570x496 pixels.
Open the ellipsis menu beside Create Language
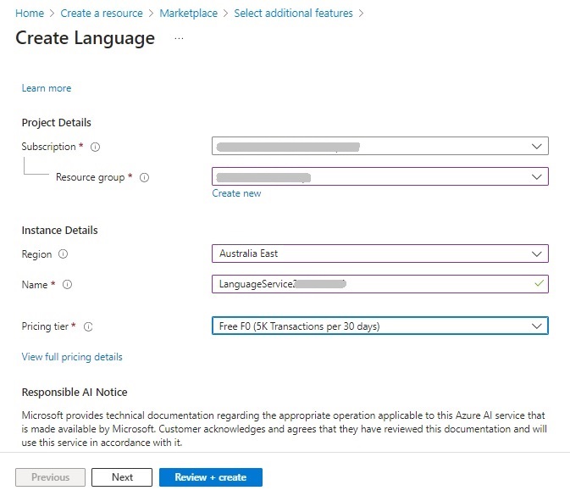pos(179,39)
